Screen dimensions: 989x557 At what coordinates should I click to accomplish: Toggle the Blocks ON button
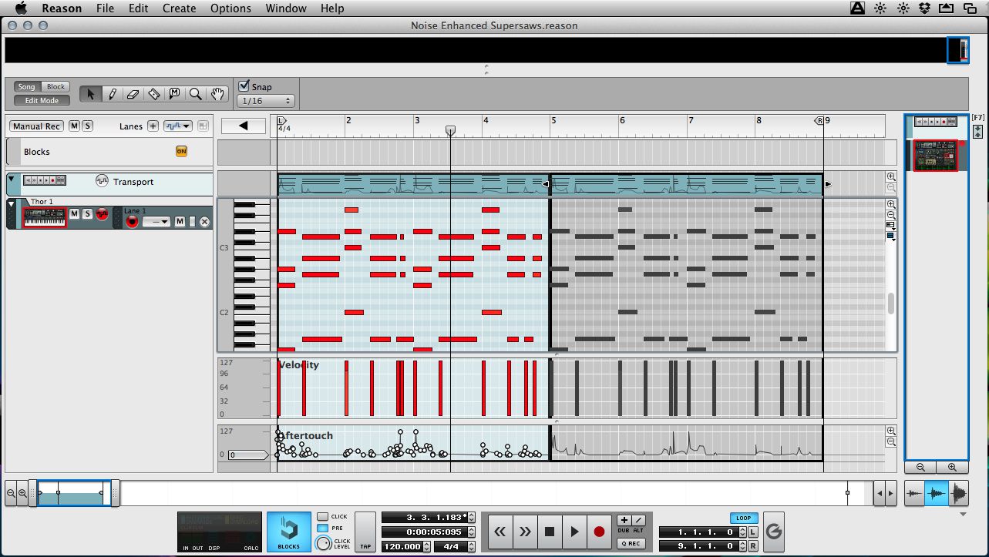182,151
